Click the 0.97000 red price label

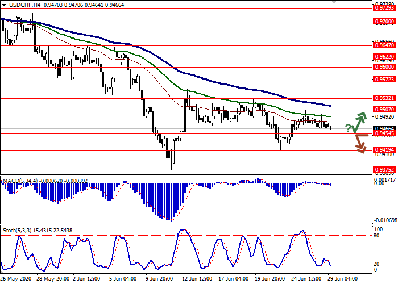click(383, 21)
